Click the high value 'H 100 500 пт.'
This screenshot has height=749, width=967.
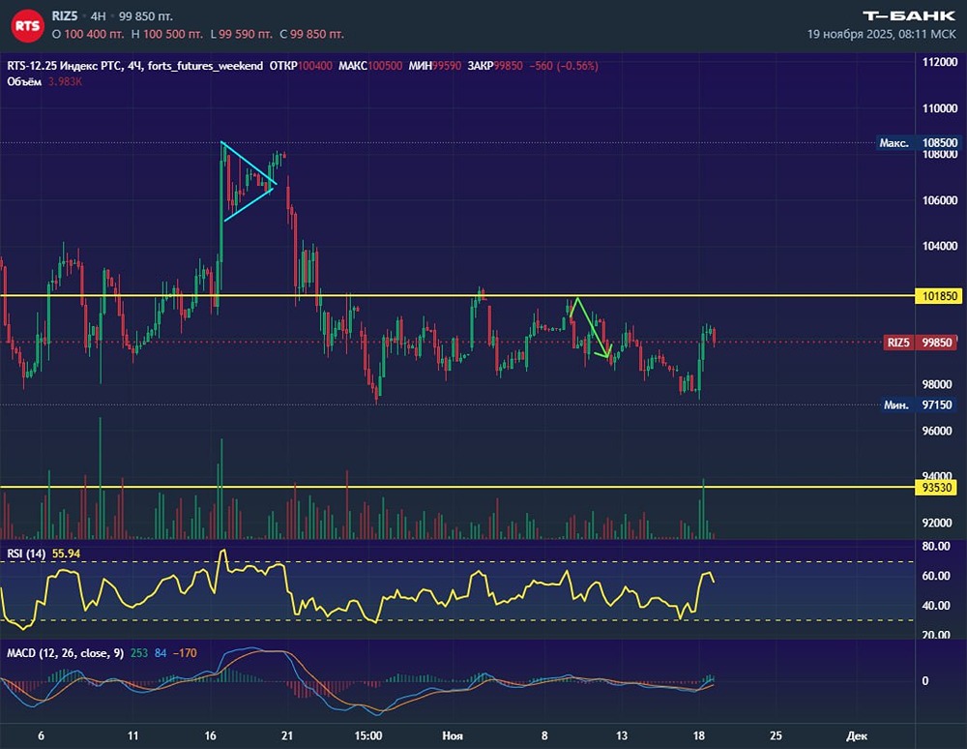[x=167, y=34]
